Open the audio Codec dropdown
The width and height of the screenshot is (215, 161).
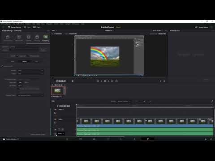pos(30,71)
